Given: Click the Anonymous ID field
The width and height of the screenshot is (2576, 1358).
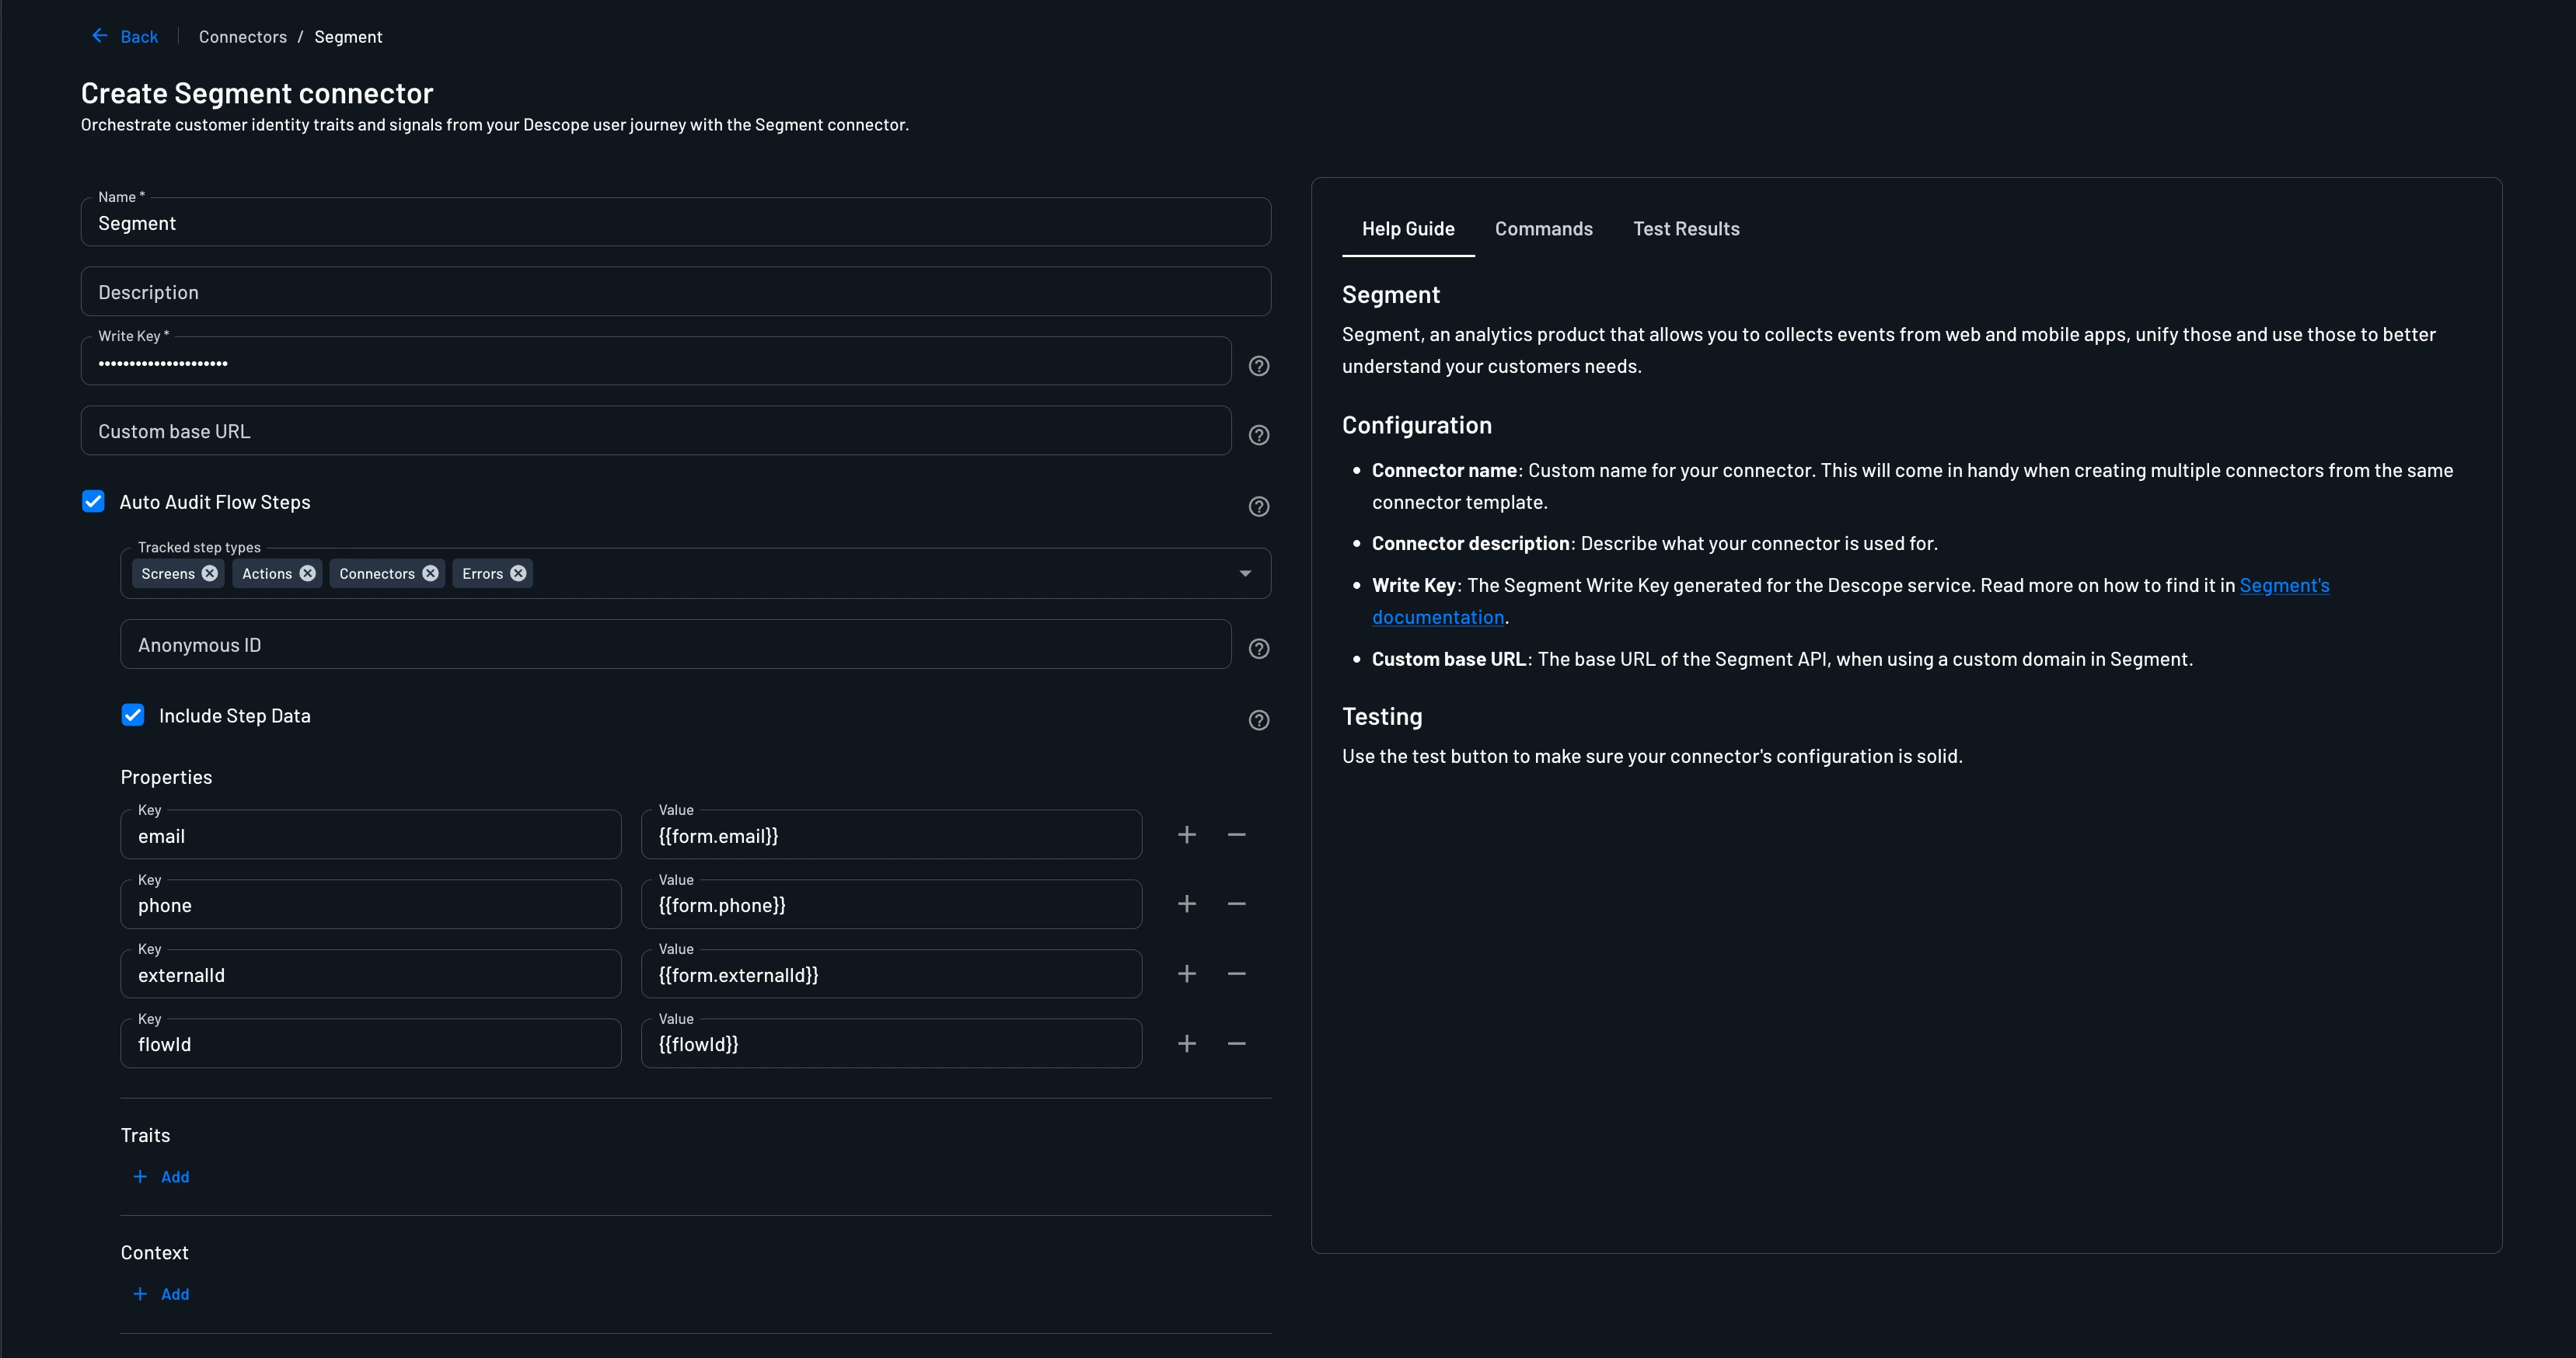Looking at the screenshot, I should tap(676, 645).
